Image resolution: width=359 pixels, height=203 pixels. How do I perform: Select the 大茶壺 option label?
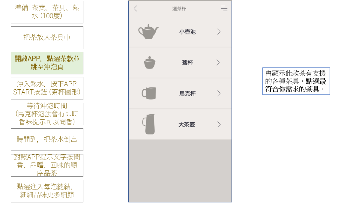click(x=187, y=124)
